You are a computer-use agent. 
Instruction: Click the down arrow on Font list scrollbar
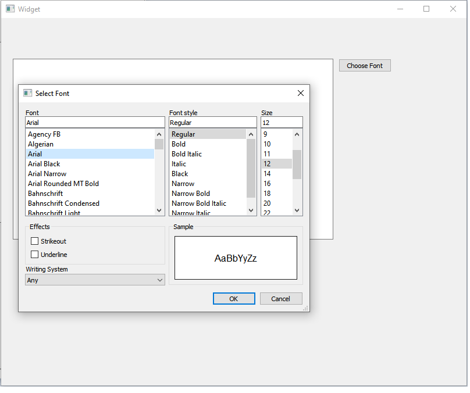tap(159, 210)
